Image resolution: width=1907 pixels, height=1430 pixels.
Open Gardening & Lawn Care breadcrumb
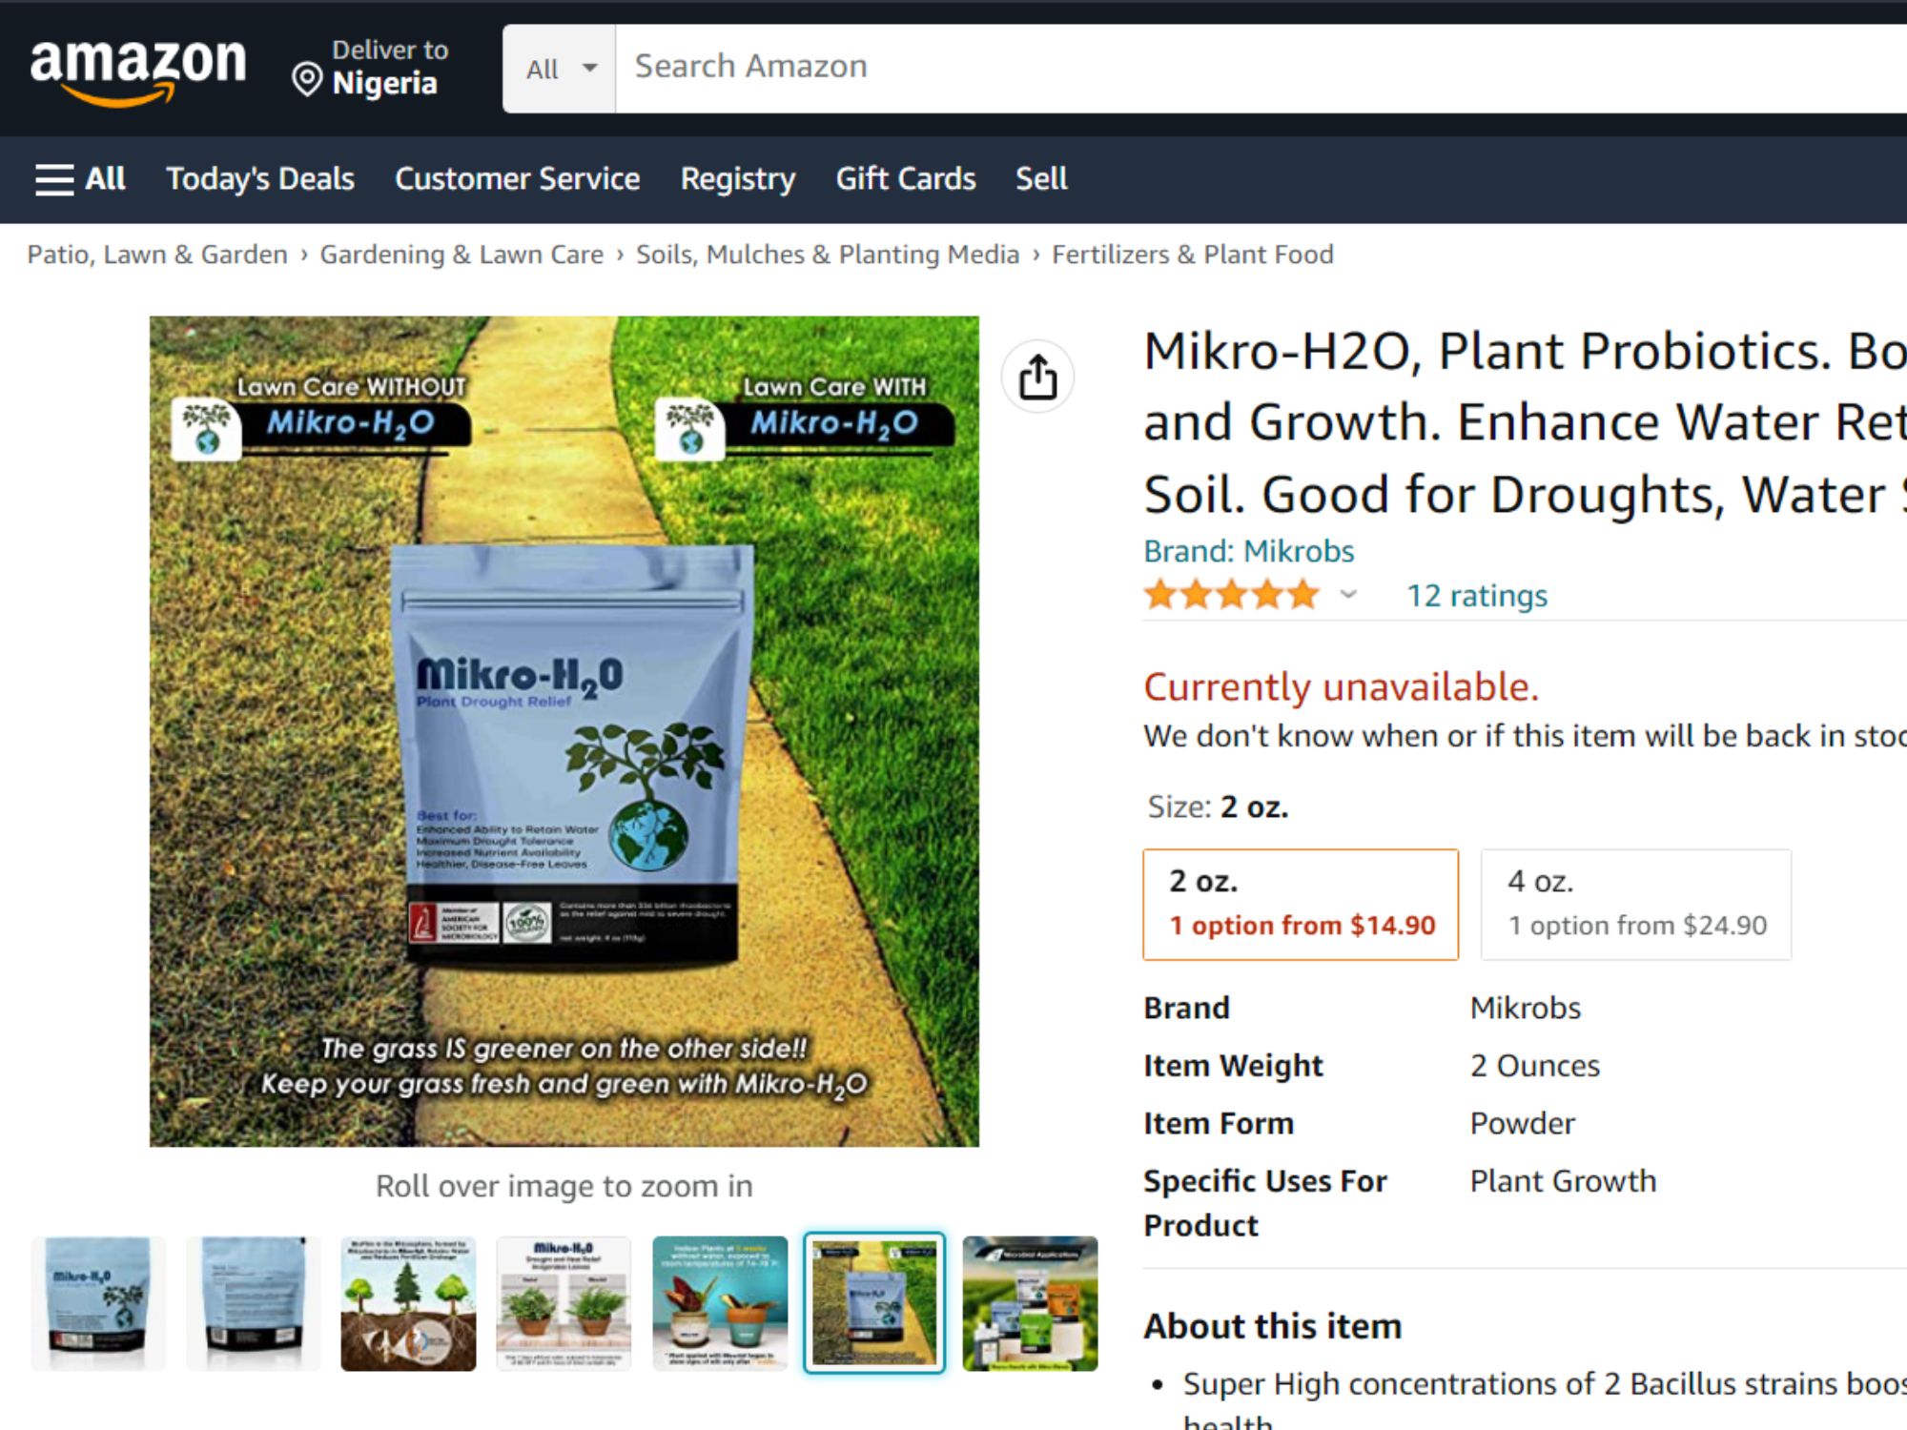[x=461, y=255]
